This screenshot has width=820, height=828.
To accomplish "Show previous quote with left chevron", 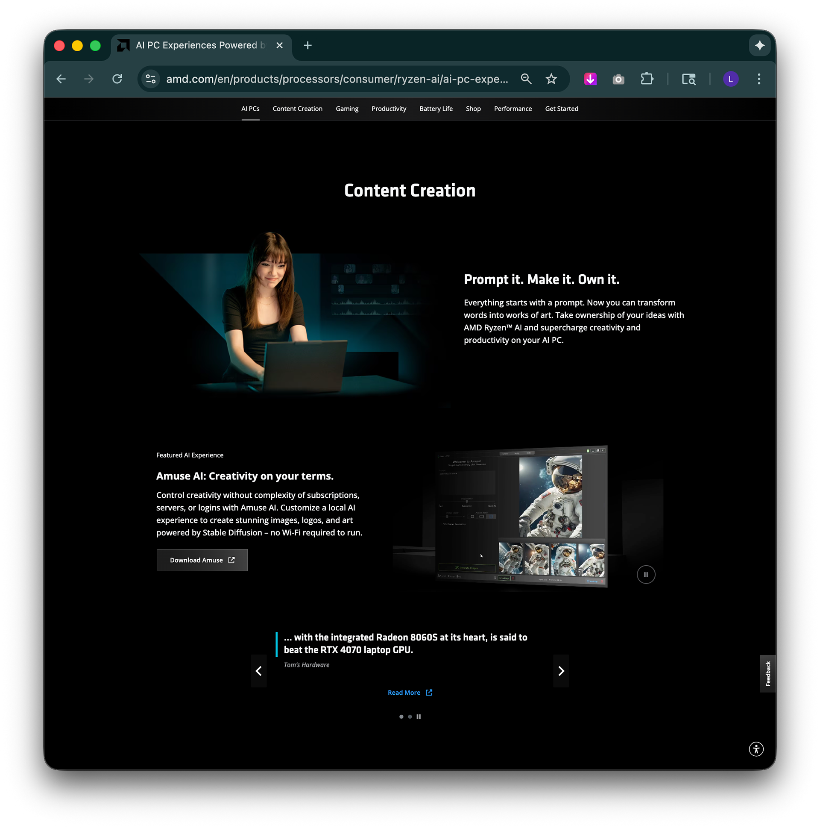I will pos(259,671).
